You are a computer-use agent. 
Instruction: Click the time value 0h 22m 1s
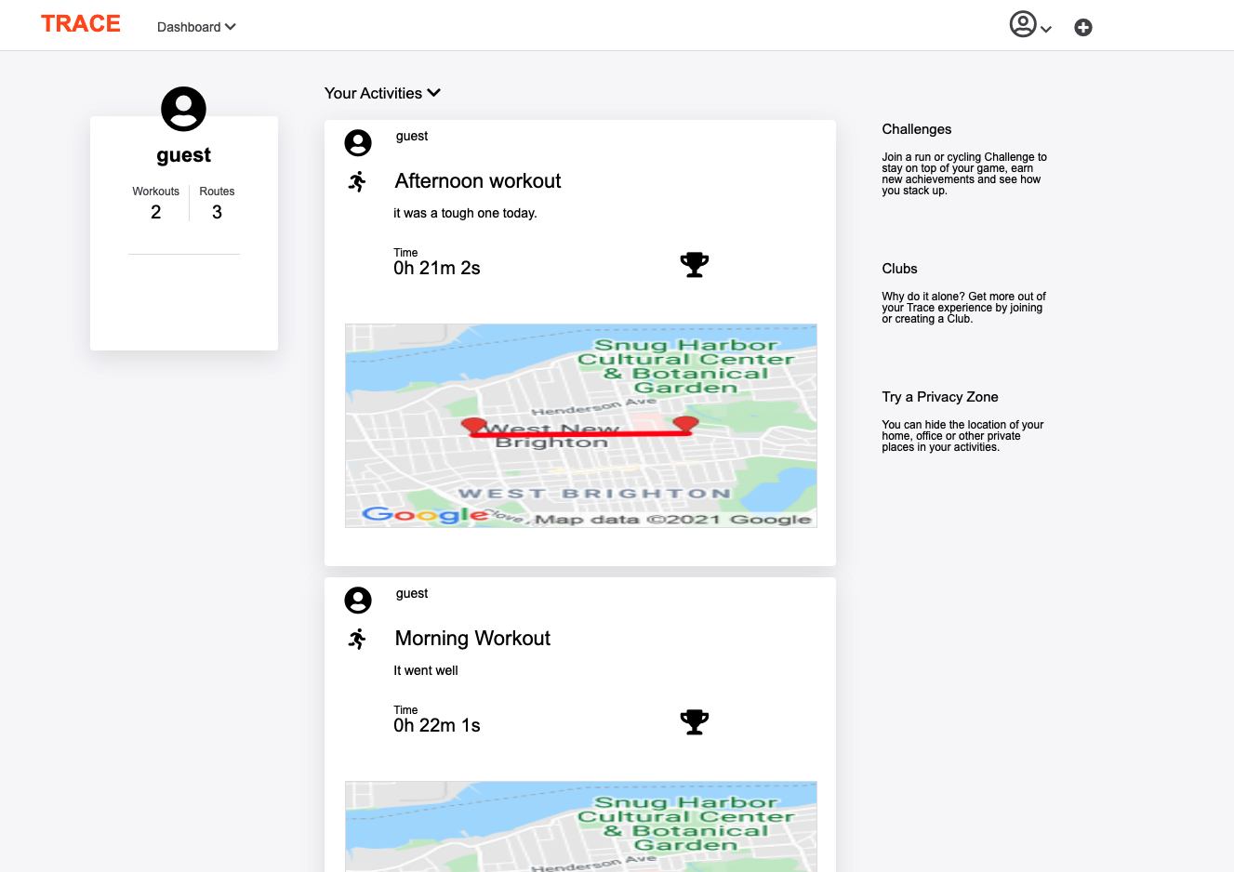click(437, 726)
